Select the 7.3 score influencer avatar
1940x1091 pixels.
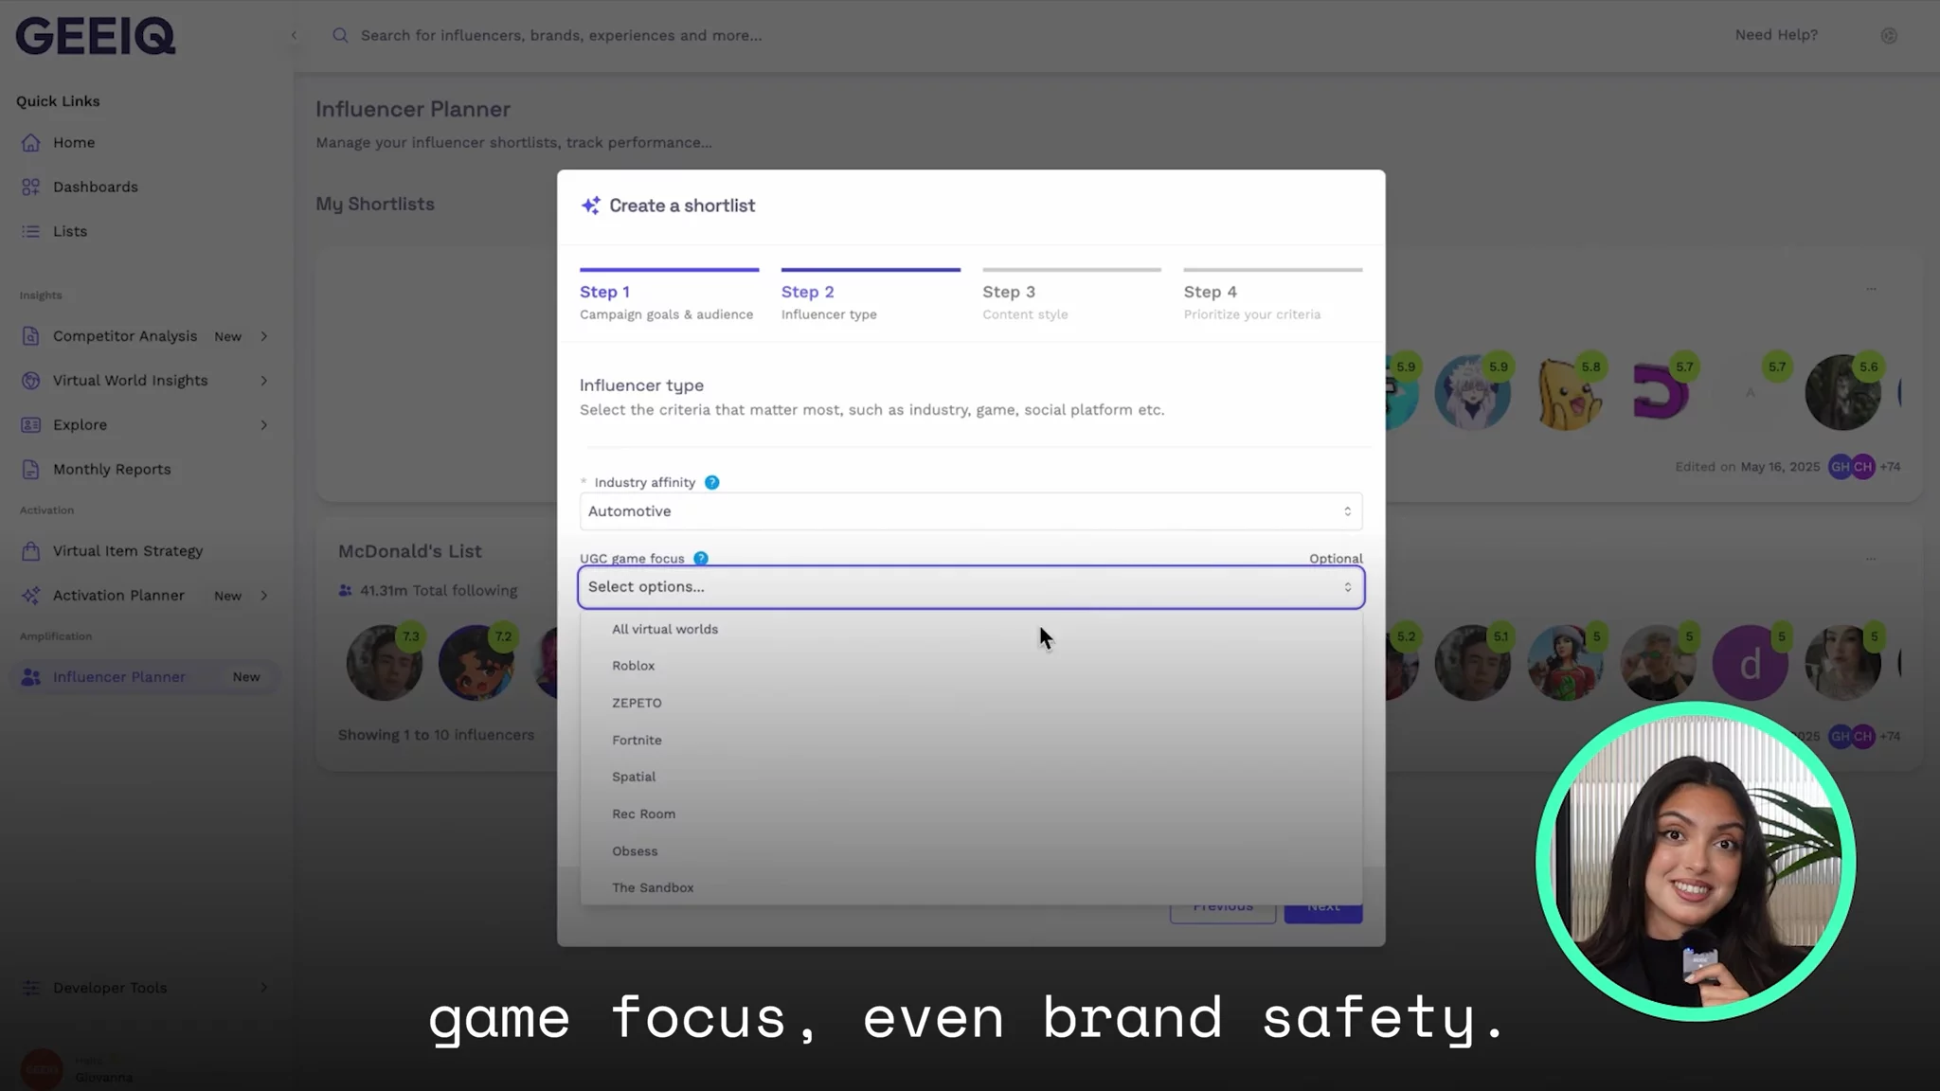pos(385,662)
